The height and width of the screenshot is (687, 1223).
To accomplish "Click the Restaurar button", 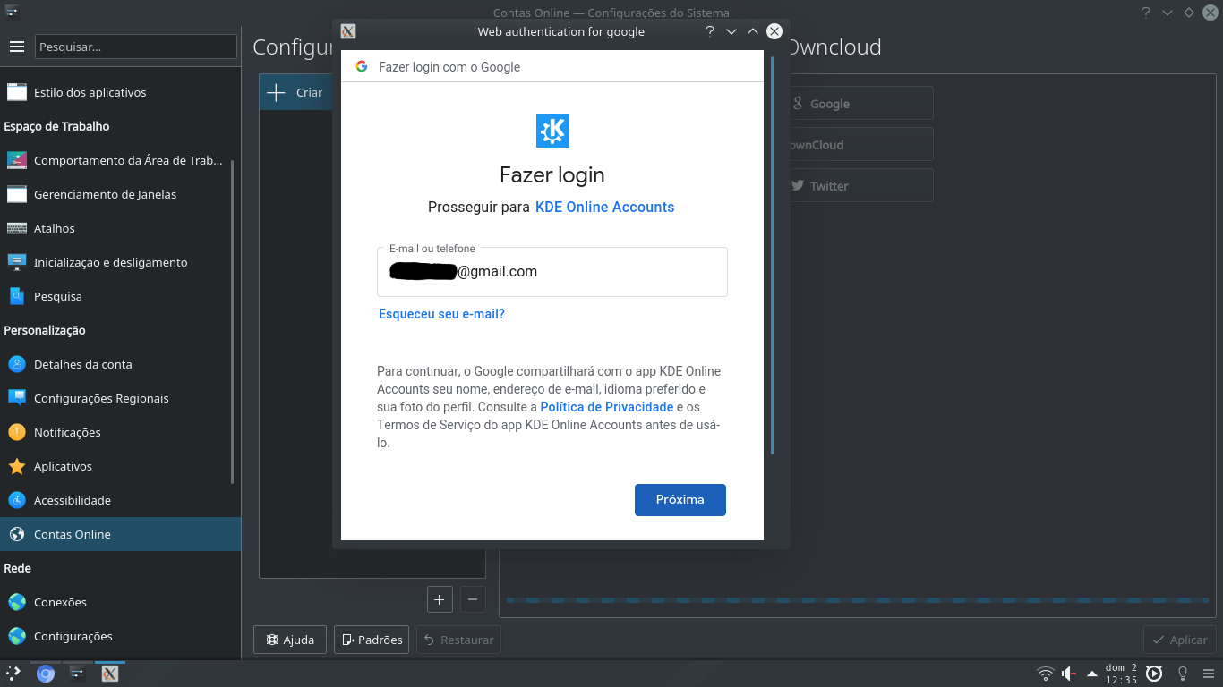I will tap(458, 640).
